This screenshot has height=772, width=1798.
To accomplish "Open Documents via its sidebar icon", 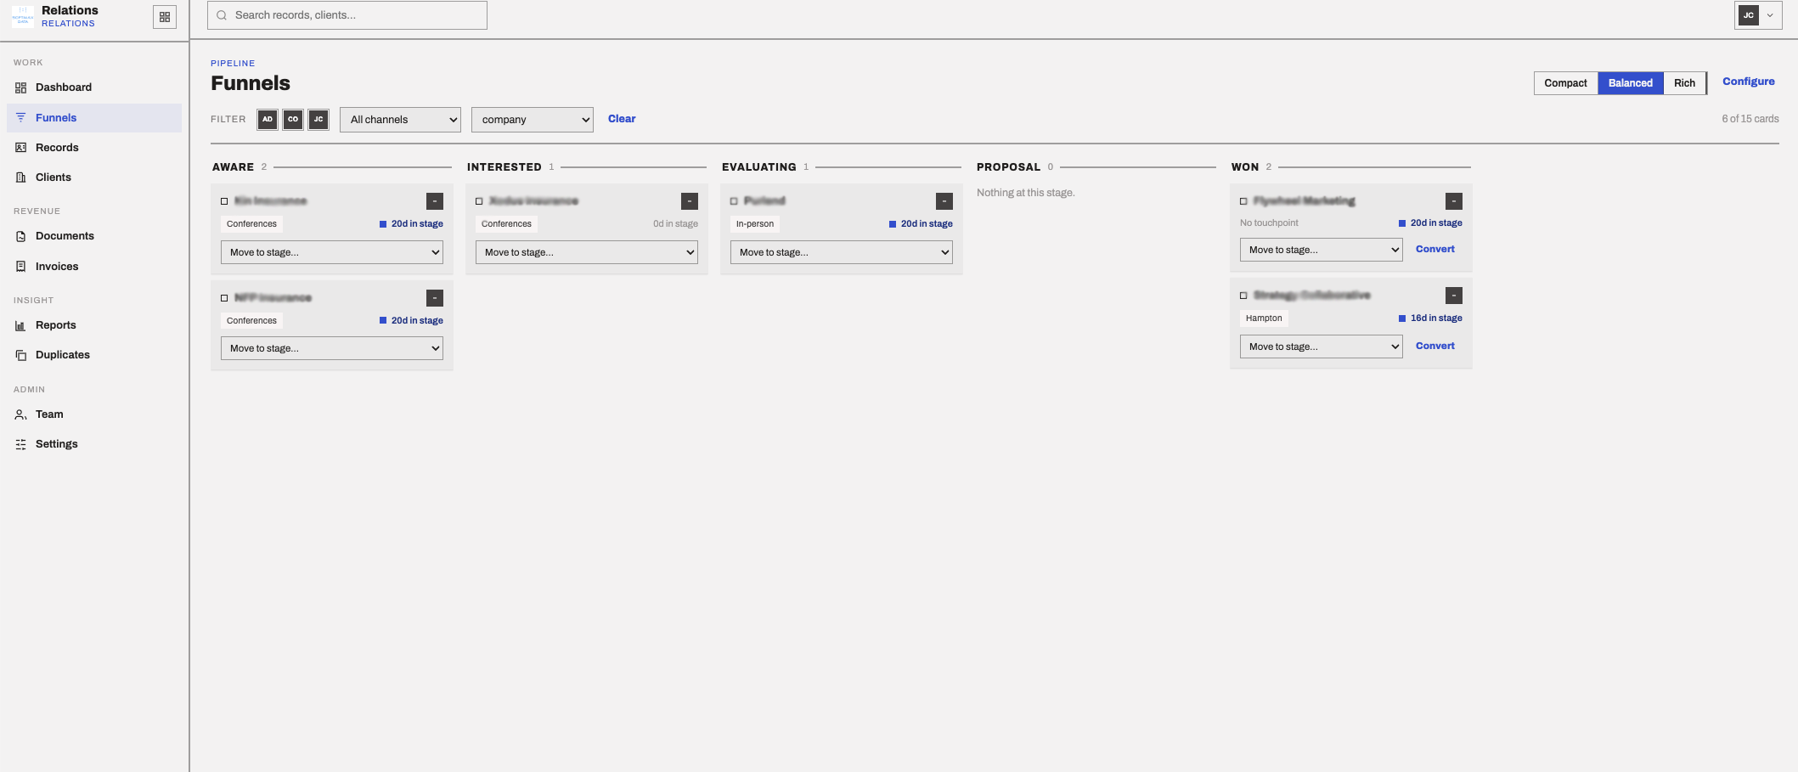I will [21, 236].
